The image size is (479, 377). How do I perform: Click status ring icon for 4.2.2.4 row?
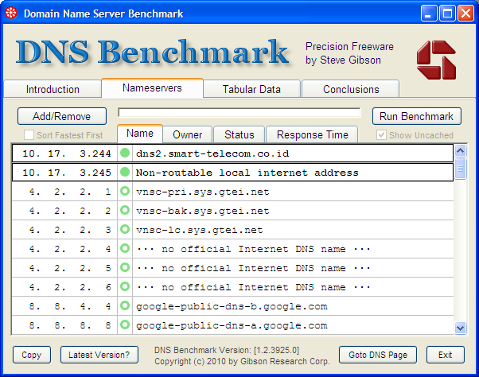[x=125, y=248]
